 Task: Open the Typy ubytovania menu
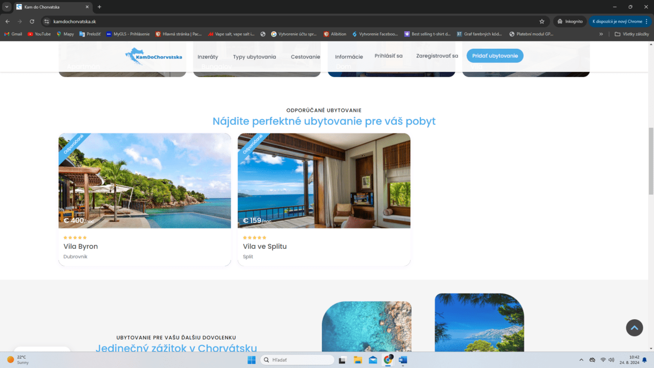pyautogui.click(x=255, y=57)
